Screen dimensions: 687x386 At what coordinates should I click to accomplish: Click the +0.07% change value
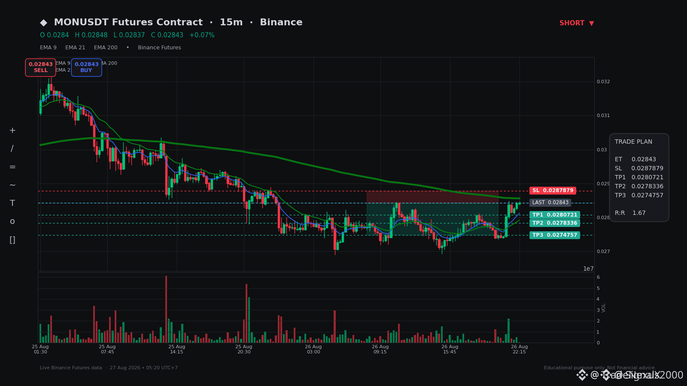coord(202,35)
